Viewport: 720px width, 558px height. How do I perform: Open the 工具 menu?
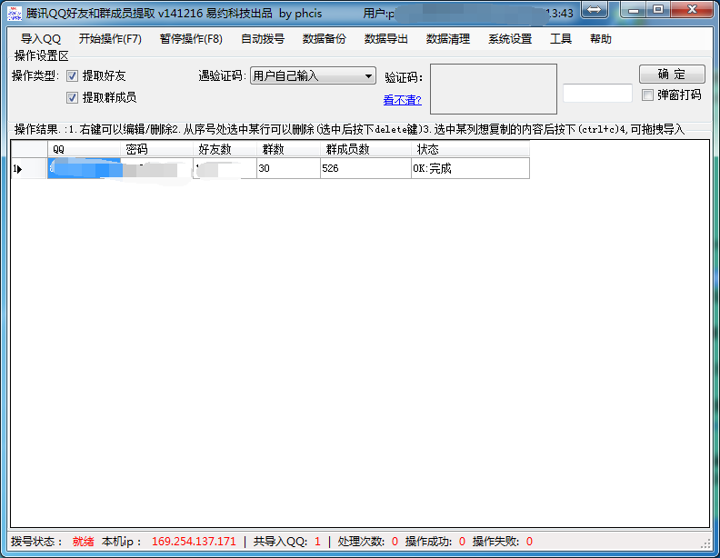[x=561, y=39]
